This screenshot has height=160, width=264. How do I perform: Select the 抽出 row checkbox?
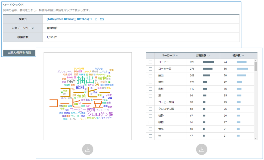click(x=150, y=76)
